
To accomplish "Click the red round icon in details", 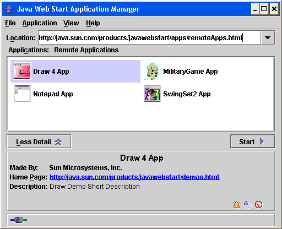I will coord(258,205).
